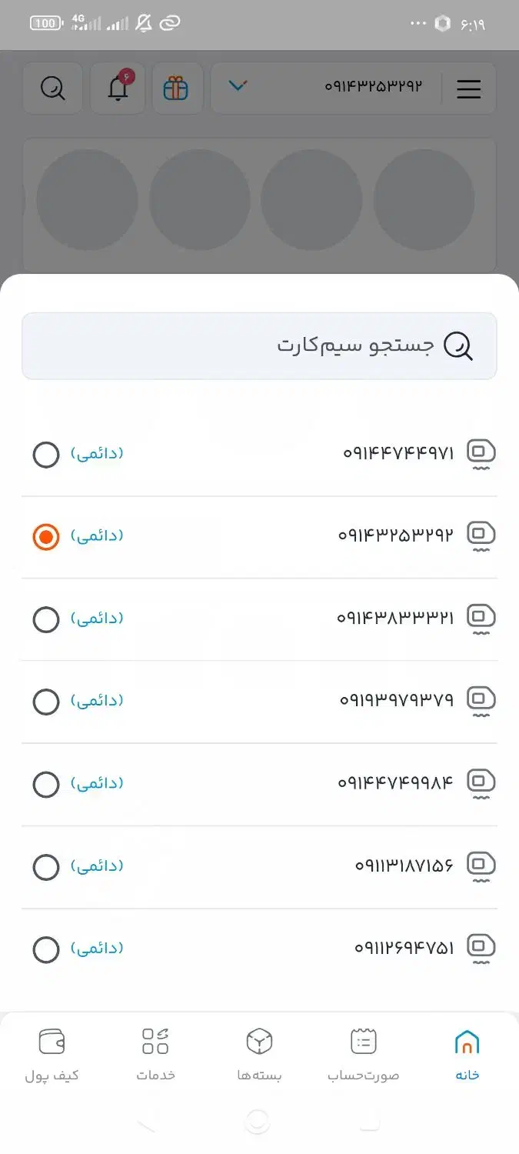
Task: Select the radio button next to 09113187156
Action: click(x=46, y=866)
